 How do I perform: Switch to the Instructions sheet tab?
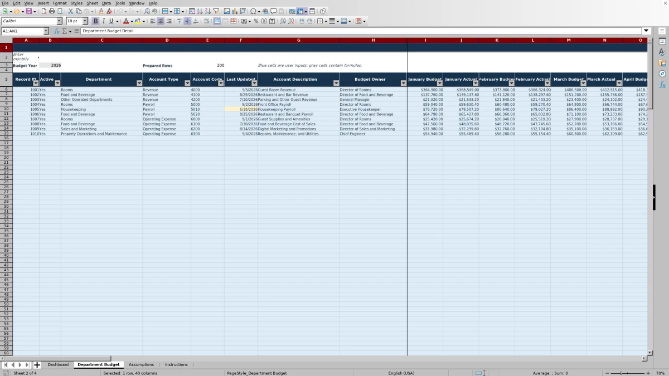pyautogui.click(x=176, y=364)
